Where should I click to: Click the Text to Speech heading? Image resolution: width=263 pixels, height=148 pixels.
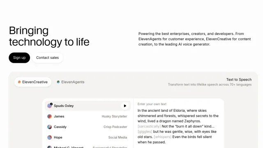click(x=239, y=79)
